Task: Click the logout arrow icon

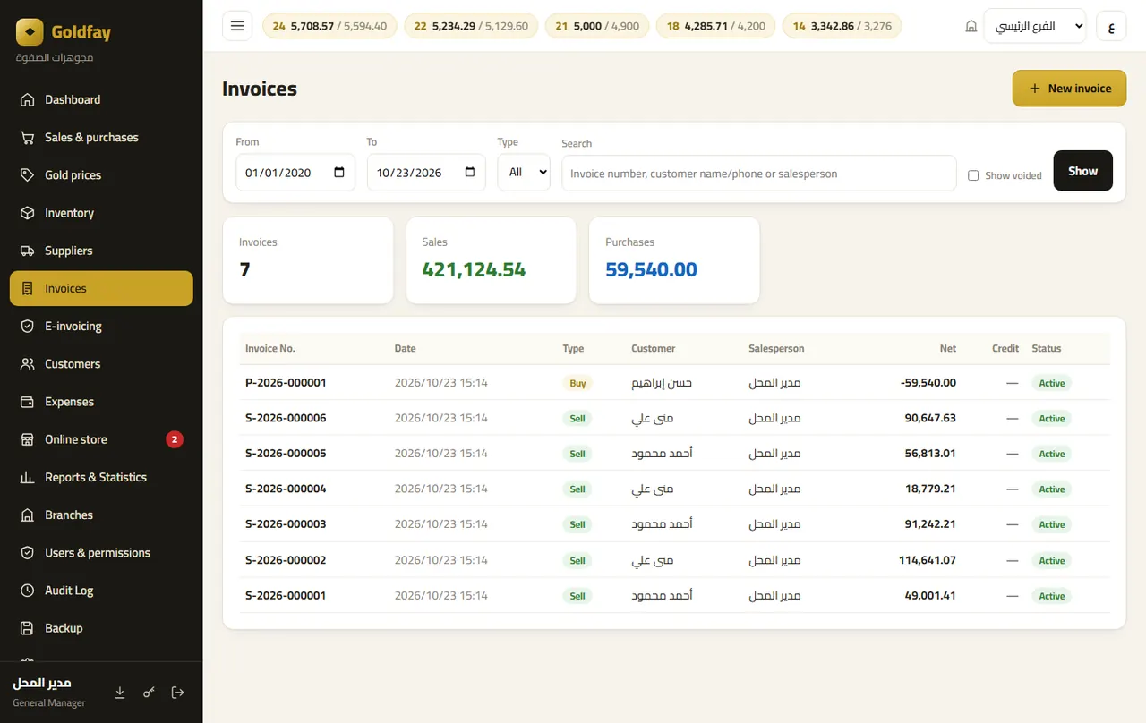Action: click(177, 692)
